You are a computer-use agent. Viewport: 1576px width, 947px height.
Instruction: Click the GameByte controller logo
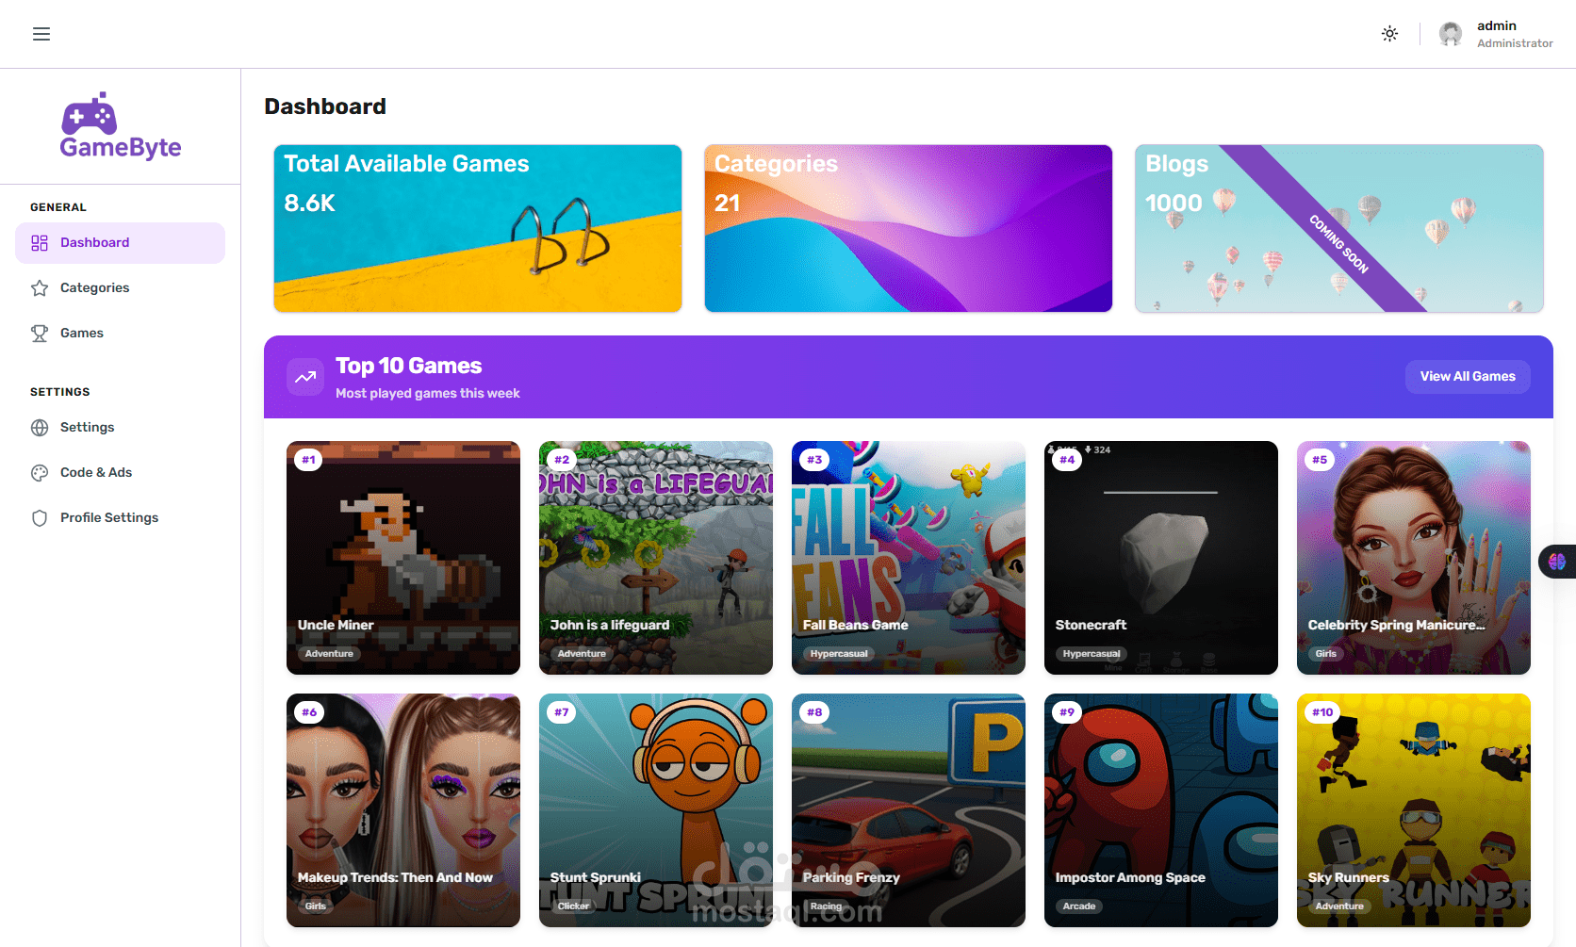(x=90, y=114)
